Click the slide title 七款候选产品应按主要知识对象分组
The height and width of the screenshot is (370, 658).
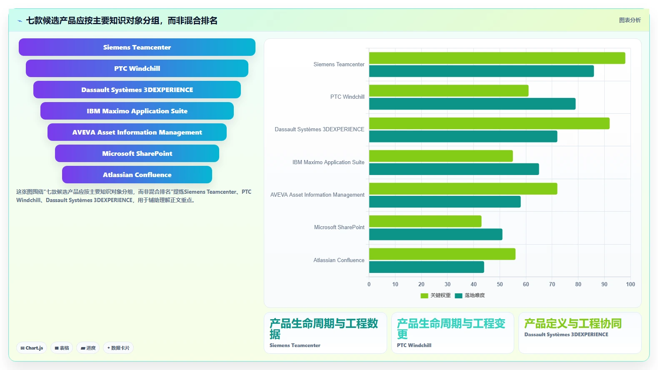122,21
